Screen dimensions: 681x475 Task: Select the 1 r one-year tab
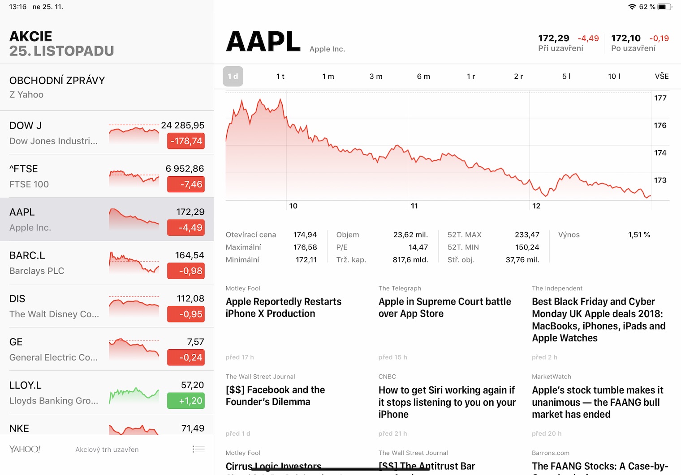[x=471, y=76]
